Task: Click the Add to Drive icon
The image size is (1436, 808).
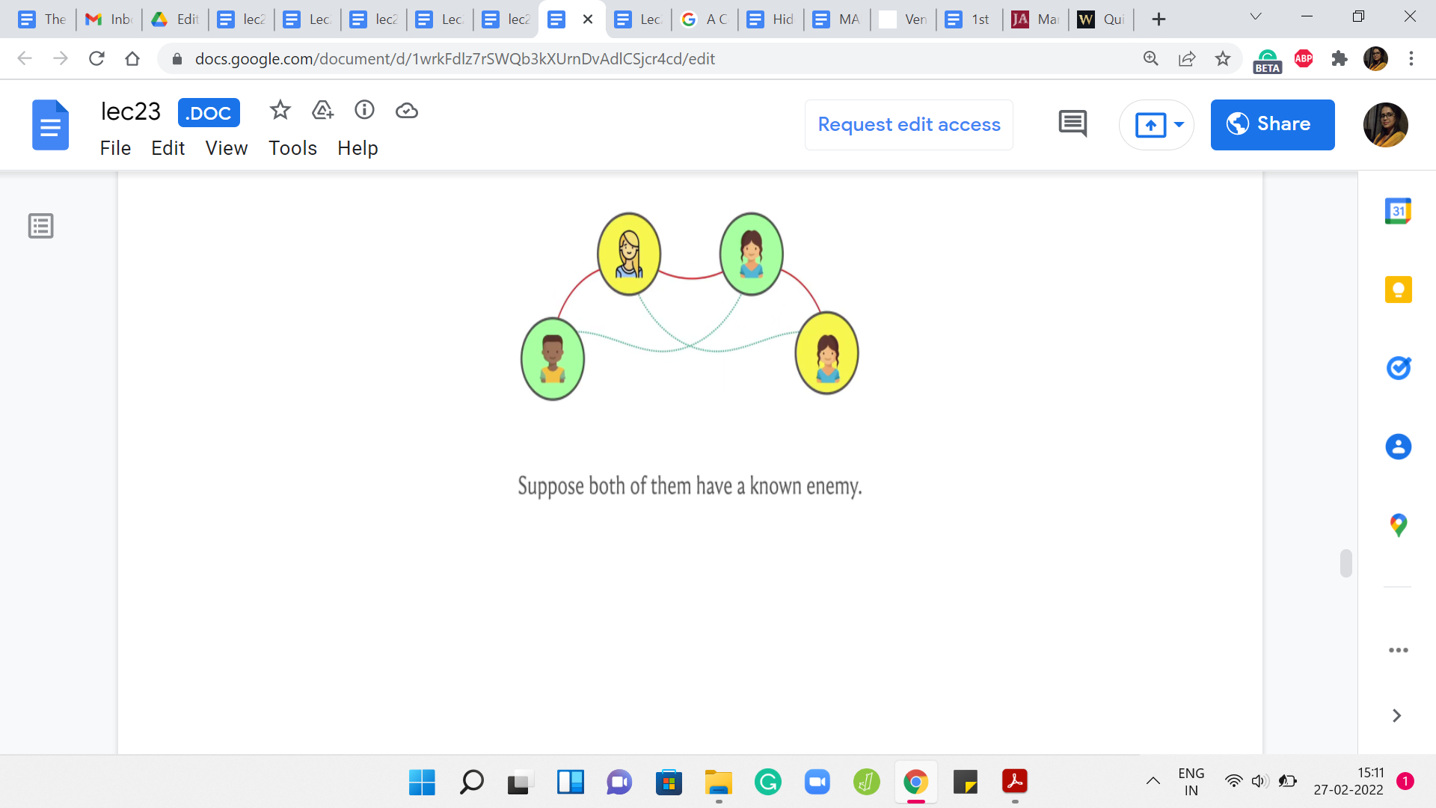Action: [x=322, y=111]
